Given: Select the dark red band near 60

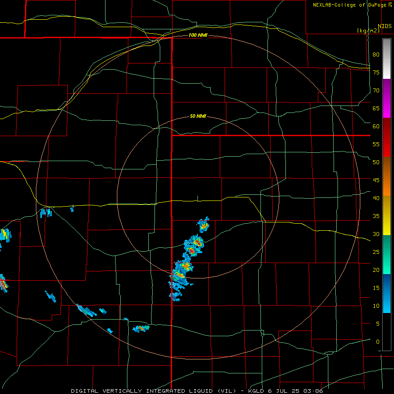Looking at the screenshot, I should point(387,137).
